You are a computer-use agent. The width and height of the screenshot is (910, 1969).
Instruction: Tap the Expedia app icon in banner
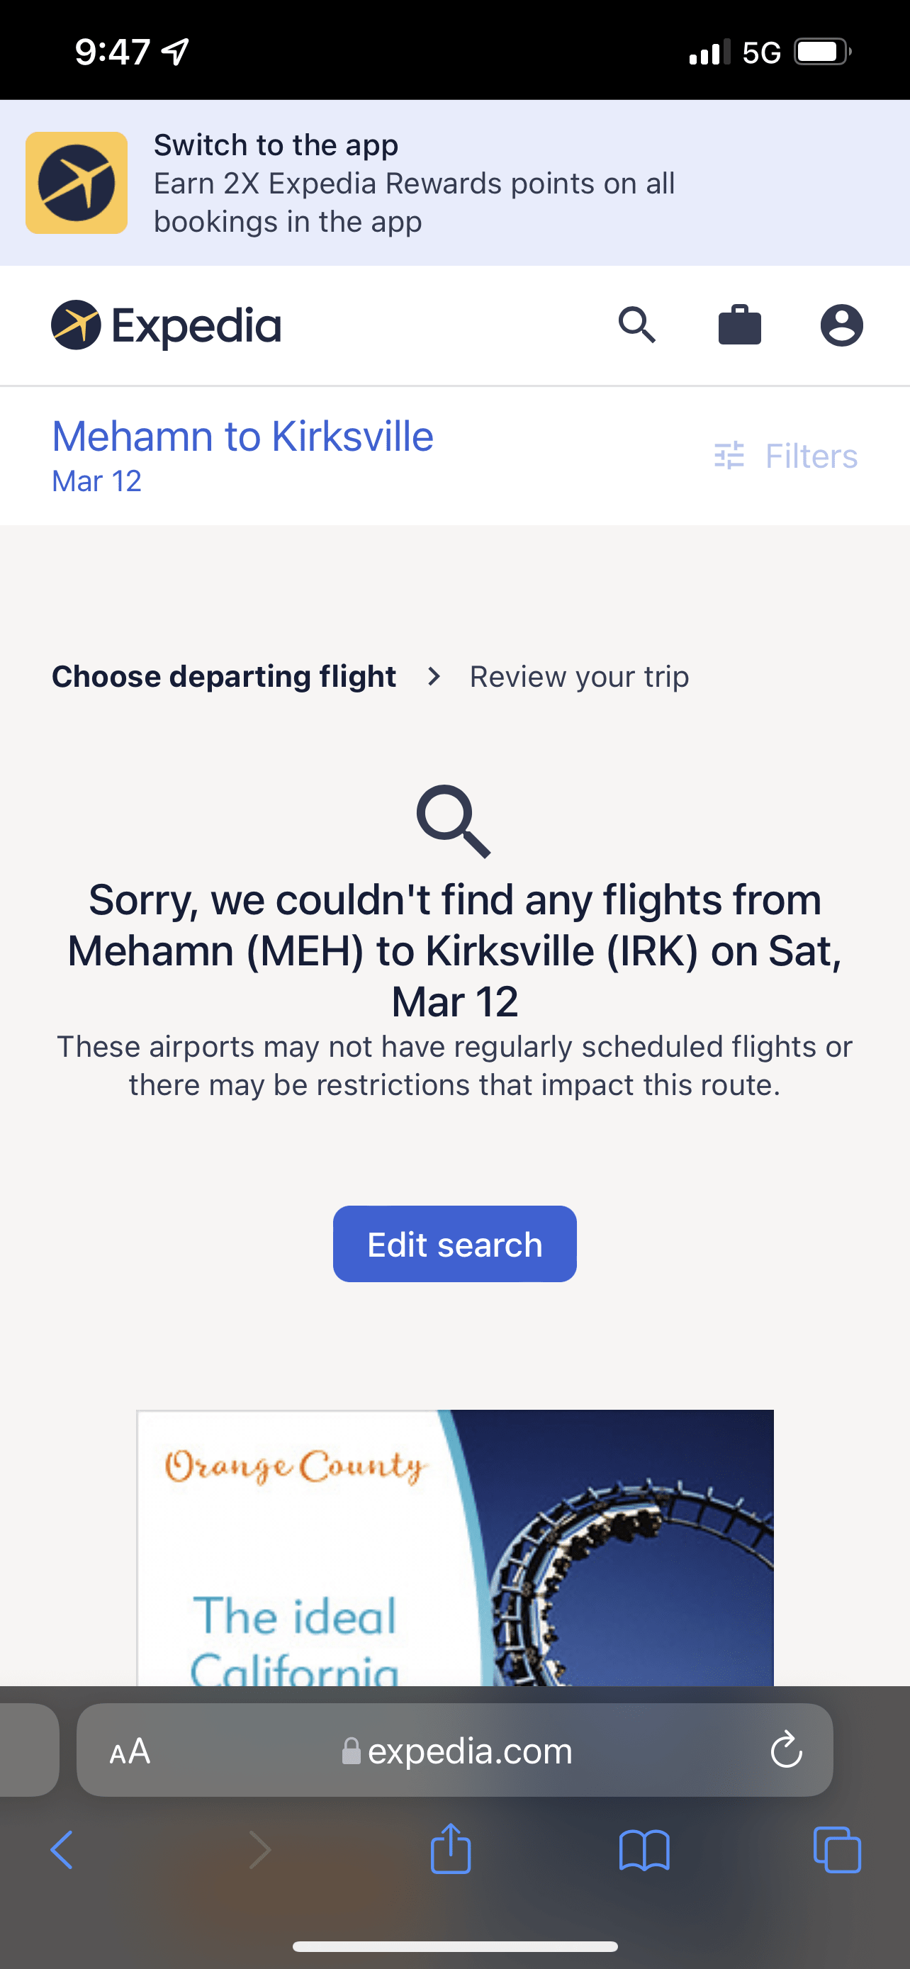pyautogui.click(x=77, y=183)
